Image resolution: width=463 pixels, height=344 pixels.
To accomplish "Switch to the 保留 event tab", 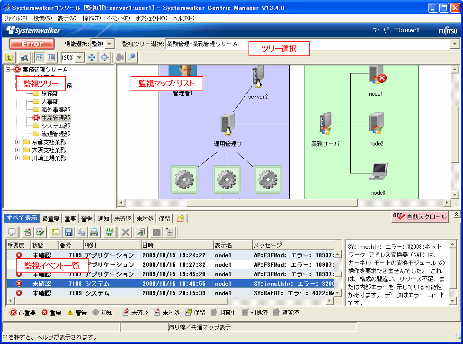I will (164, 218).
